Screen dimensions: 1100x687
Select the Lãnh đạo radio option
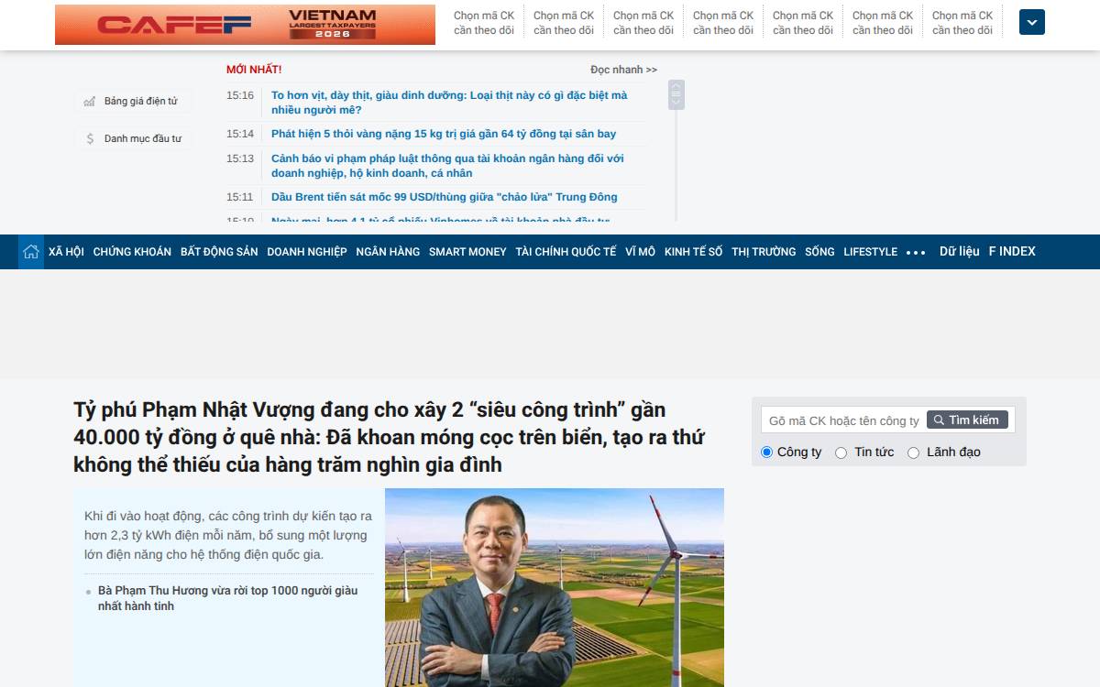(x=913, y=453)
